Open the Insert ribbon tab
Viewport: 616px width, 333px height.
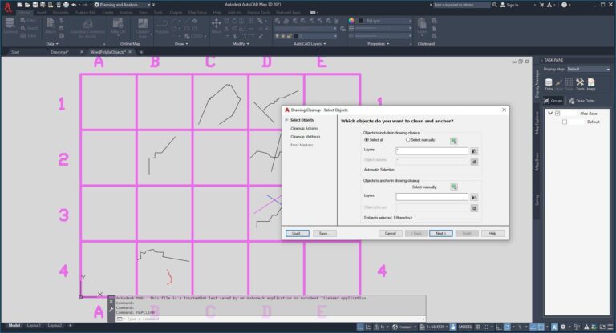pos(41,13)
